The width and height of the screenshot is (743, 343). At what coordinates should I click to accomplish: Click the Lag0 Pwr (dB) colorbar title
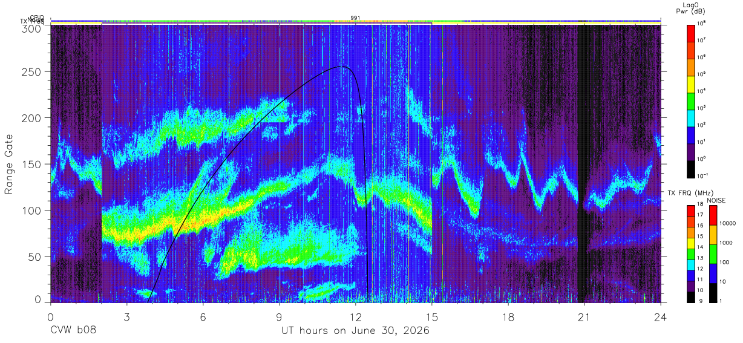[691, 8]
